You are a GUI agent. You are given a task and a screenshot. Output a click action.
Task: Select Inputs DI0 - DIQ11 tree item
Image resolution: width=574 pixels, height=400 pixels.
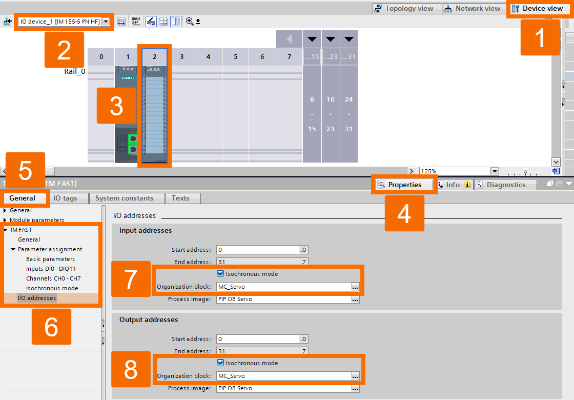tap(51, 269)
